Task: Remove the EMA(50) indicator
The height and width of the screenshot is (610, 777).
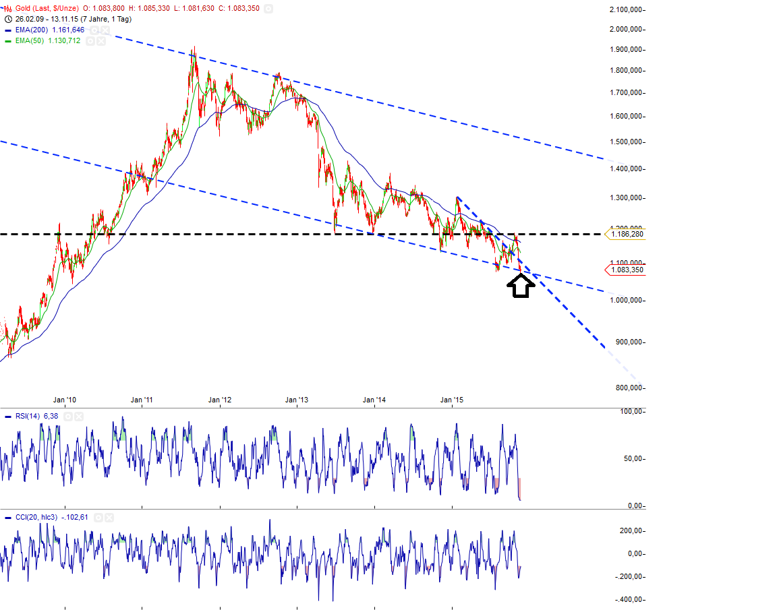Action: (100, 40)
